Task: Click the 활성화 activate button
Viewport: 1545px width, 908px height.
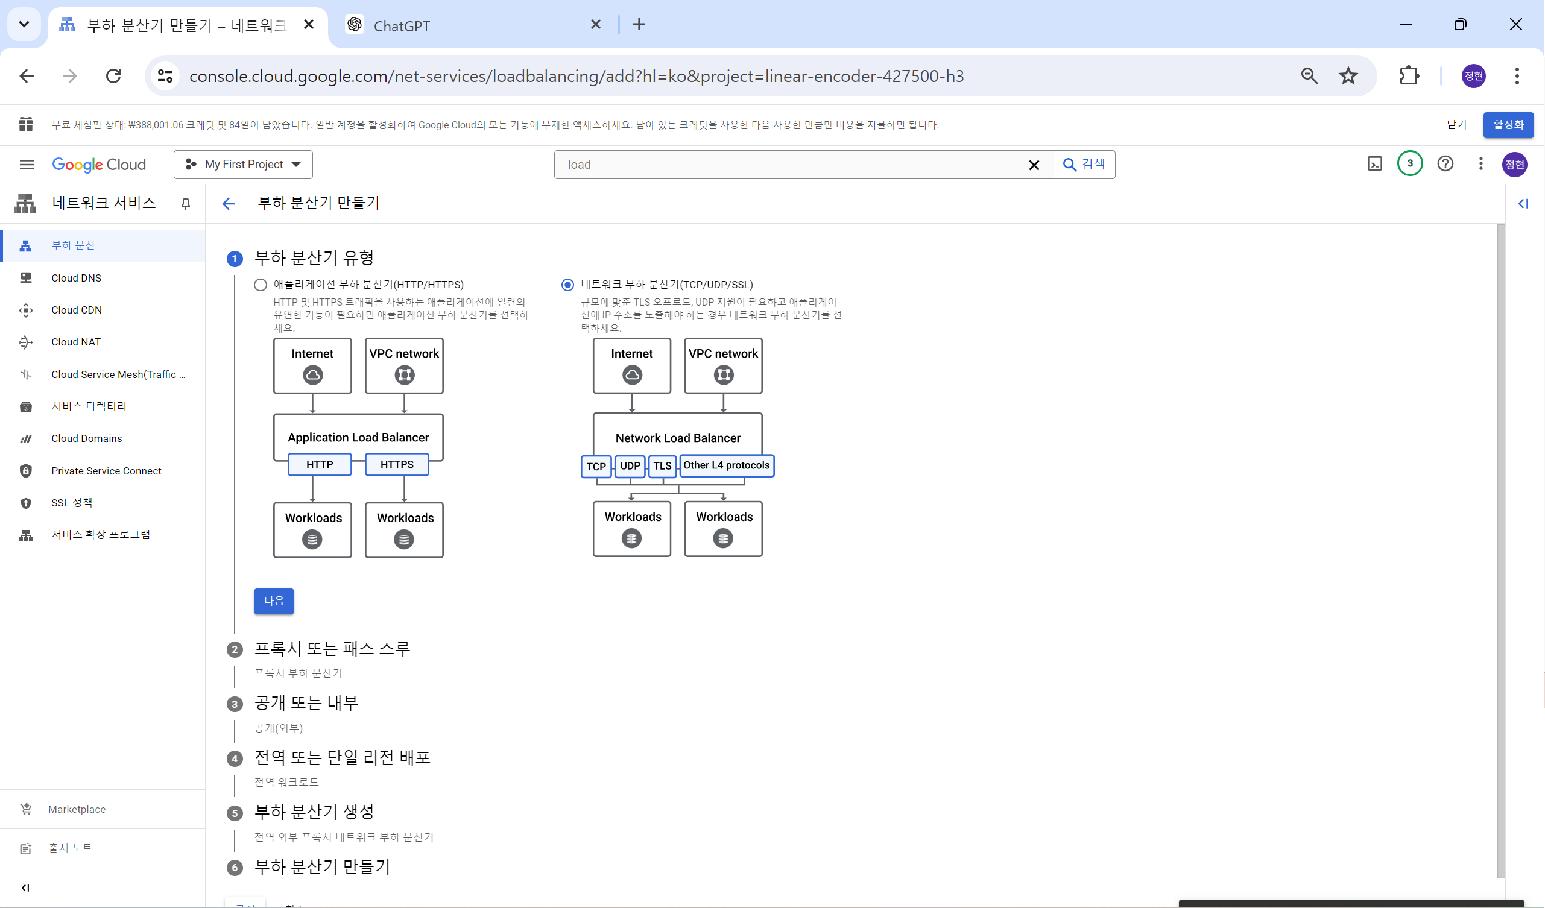Action: tap(1508, 125)
